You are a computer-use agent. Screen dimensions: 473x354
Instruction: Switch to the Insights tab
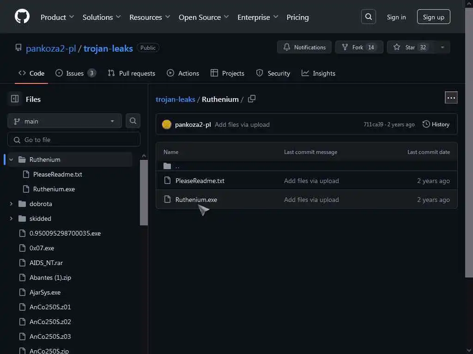pyautogui.click(x=318, y=73)
